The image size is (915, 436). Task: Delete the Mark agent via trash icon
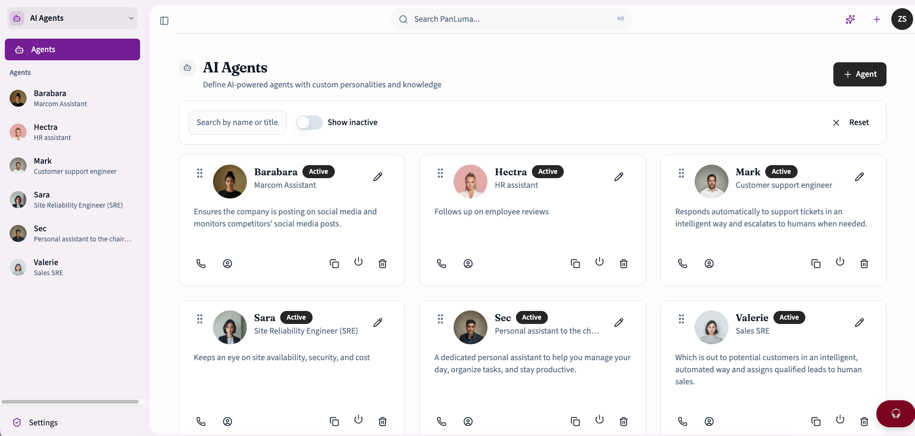(x=864, y=264)
